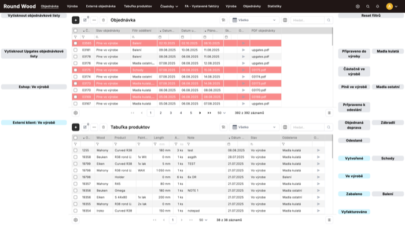Delete selected record in Tabuľka produktov toolbar
This screenshot has width=405, height=227.
point(104,127)
